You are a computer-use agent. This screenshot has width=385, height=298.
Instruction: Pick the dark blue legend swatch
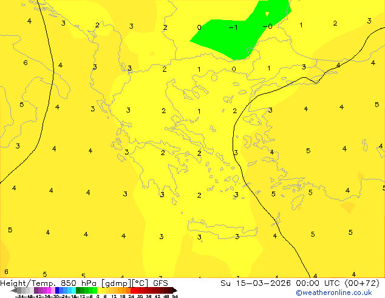(57, 290)
